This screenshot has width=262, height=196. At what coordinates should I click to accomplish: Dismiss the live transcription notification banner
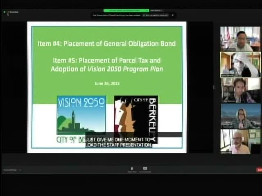click(173, 15)
